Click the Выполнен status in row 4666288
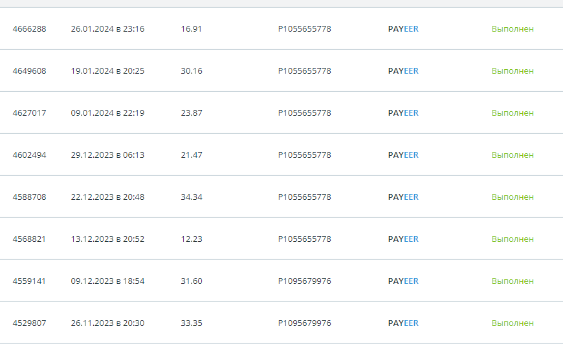The width and height of the screenshot is (563, 344). click(513, 29)
